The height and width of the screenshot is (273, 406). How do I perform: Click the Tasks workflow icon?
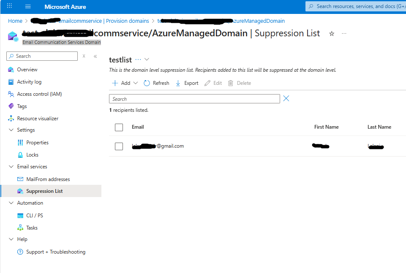pyautogui.click(x=20, y=228)
